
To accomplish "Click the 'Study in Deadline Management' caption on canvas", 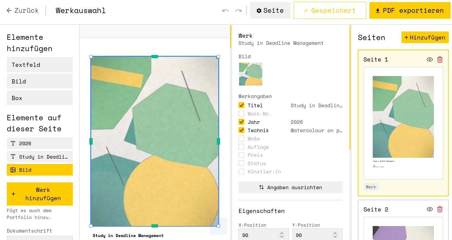I will point(128,236).
